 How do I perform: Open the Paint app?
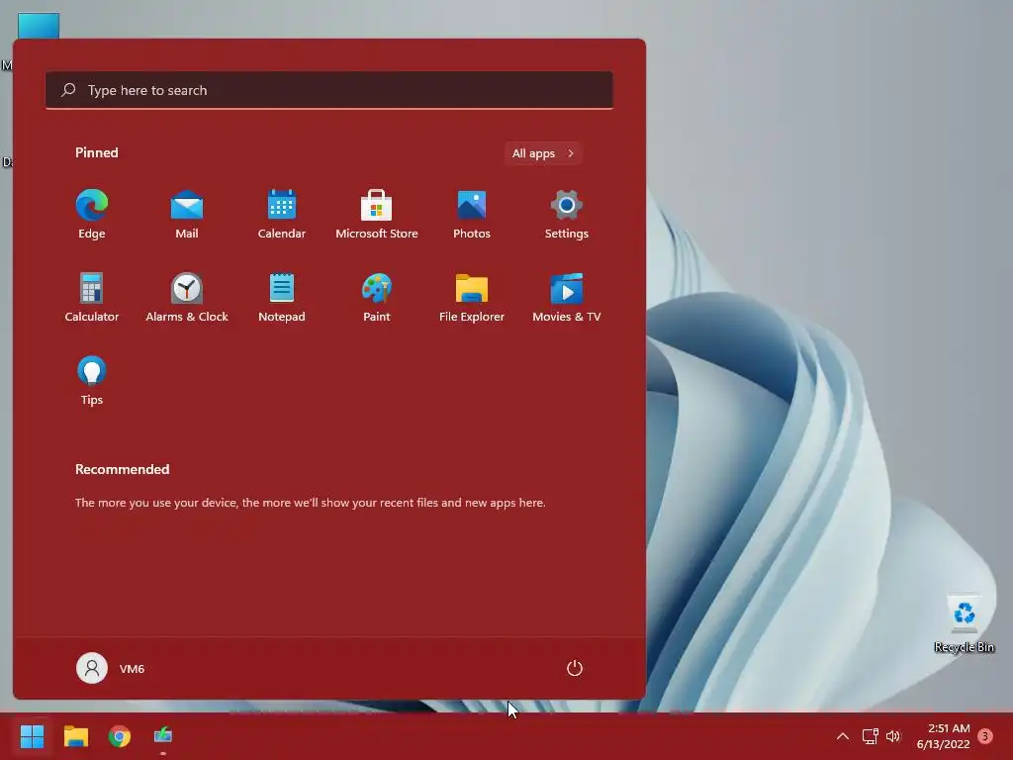[x=377, y=297]
